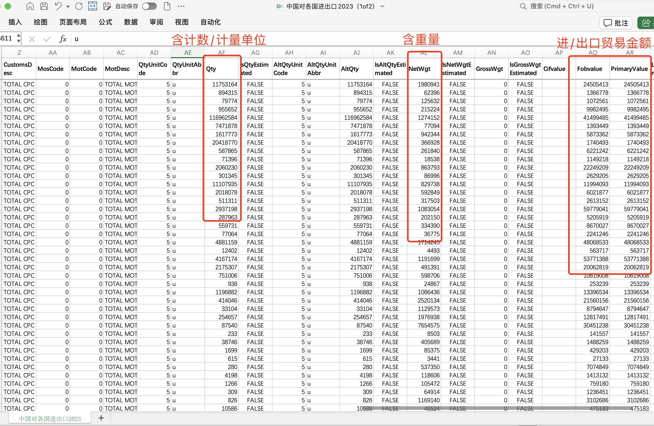Click the Undo arrow icon

tap(58, 6)
